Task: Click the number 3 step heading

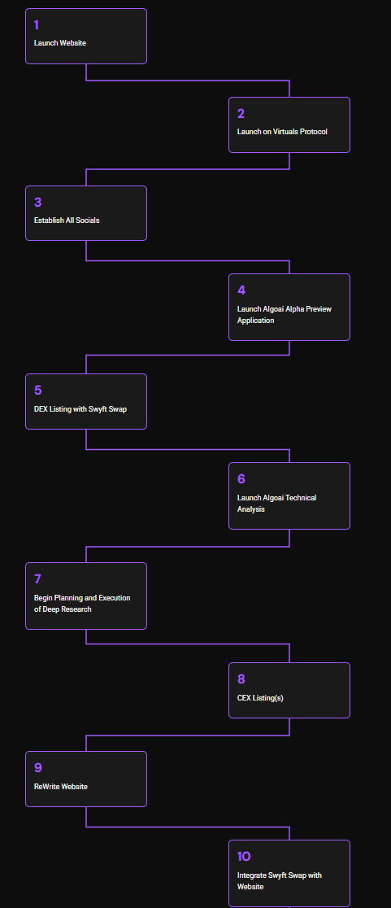Action: 37,202
